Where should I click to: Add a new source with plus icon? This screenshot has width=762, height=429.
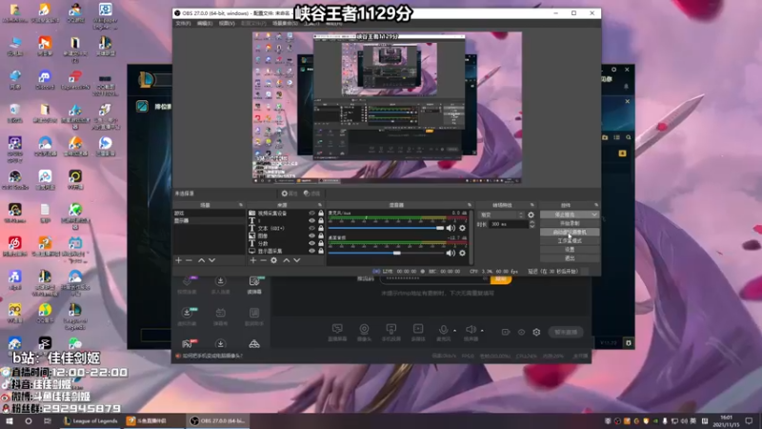[252, 260]
